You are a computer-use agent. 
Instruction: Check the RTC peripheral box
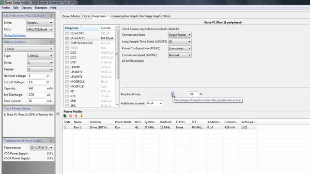(67, 96)
